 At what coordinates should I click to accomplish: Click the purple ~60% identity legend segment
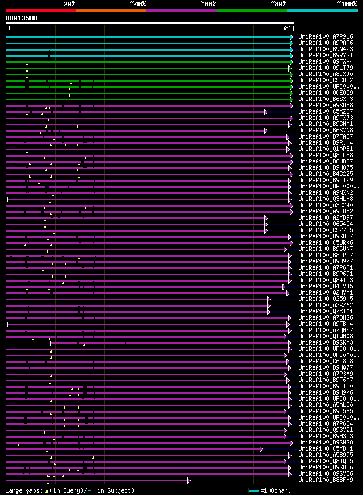181,10
